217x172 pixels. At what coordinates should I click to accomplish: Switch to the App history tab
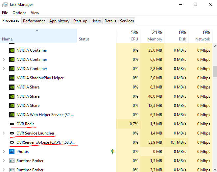point(59,21)
